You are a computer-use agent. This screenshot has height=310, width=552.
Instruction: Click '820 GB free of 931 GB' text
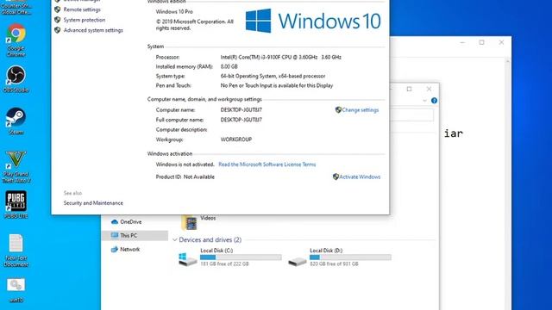[334, 264]
